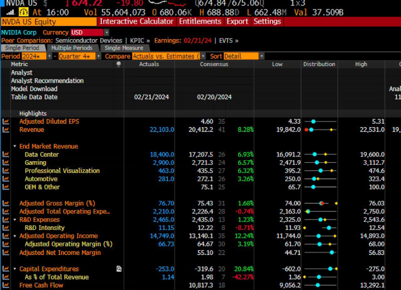Follow the EVTS » link
This screenshot has height=290, width=401.
229,41
